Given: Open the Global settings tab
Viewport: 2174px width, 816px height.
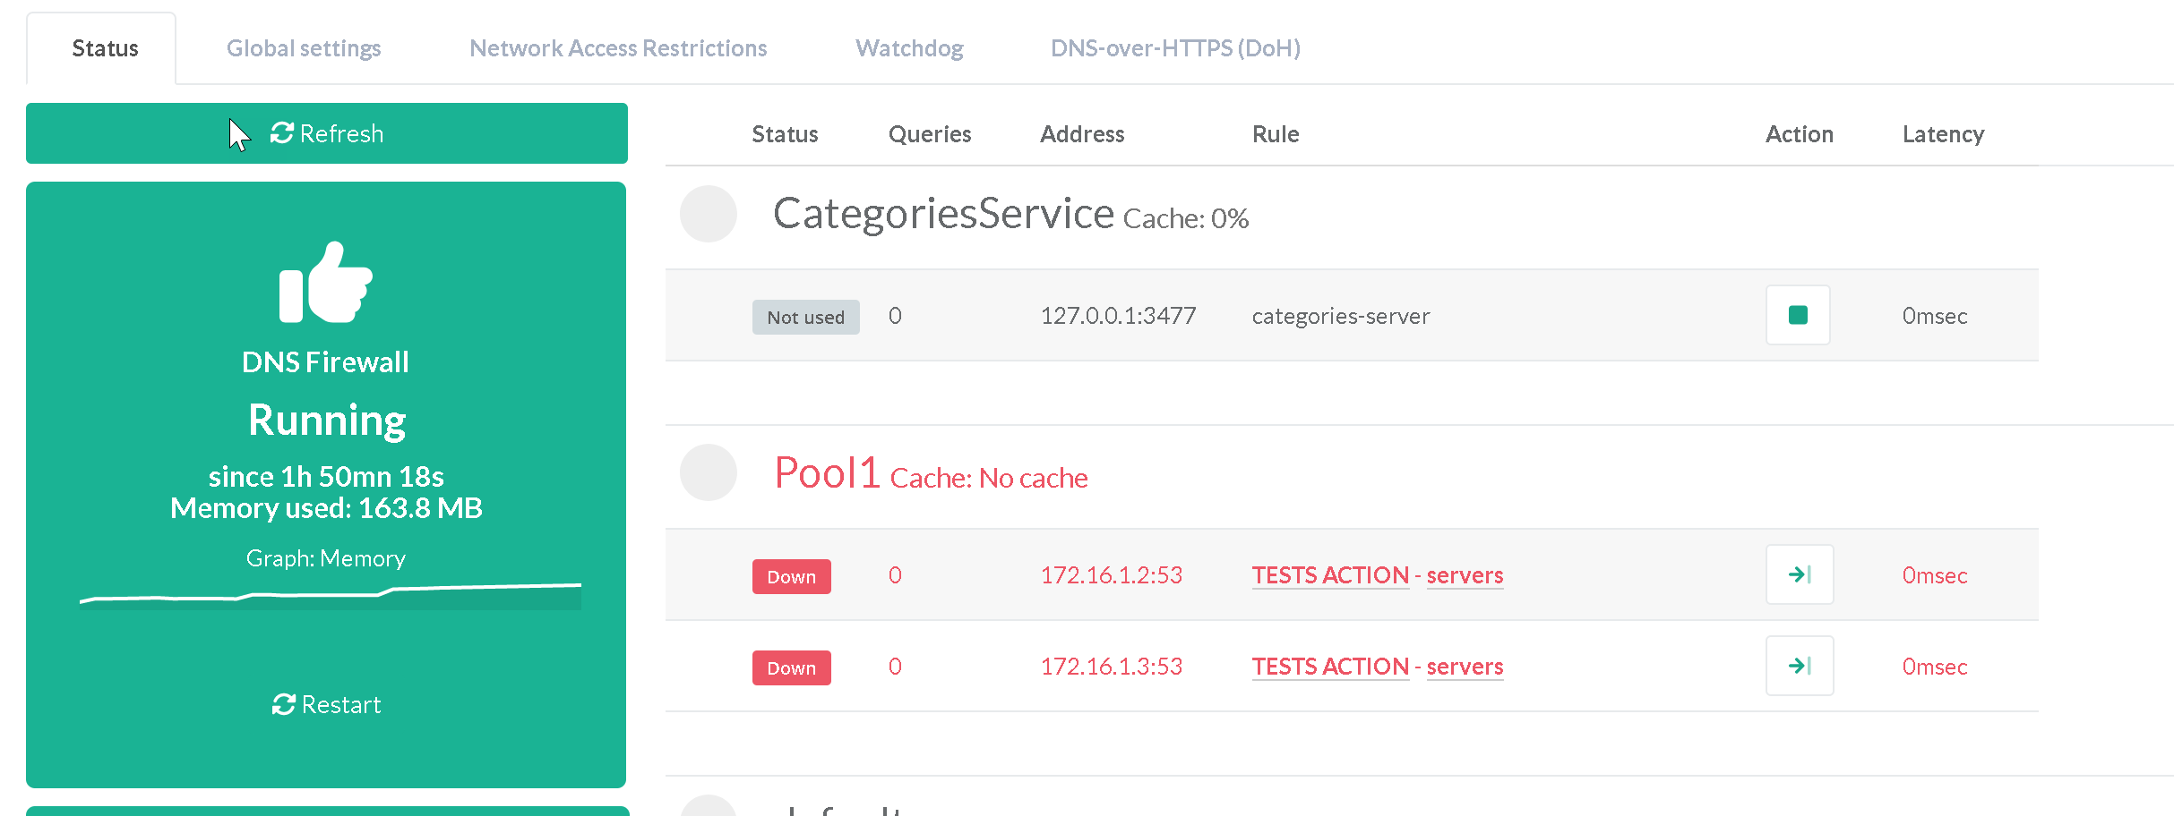Looking at the screenshot, I should click(x=304, y=48).
